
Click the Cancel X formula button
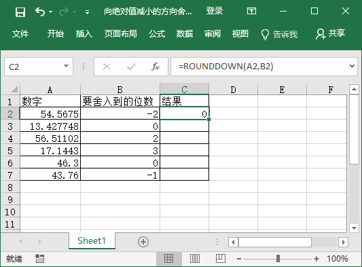click(x=107, y=67)
